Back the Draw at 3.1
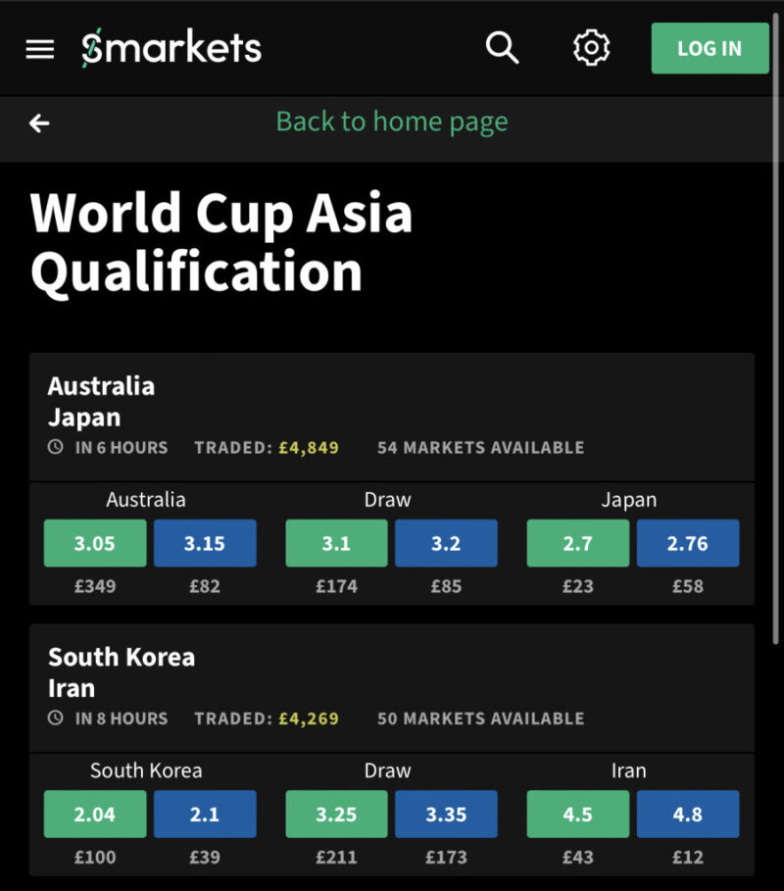This screenshot has width=784, height=891. 336,543
